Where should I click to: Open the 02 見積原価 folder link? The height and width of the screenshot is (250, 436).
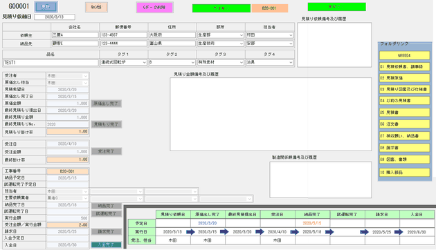point(404,78)
